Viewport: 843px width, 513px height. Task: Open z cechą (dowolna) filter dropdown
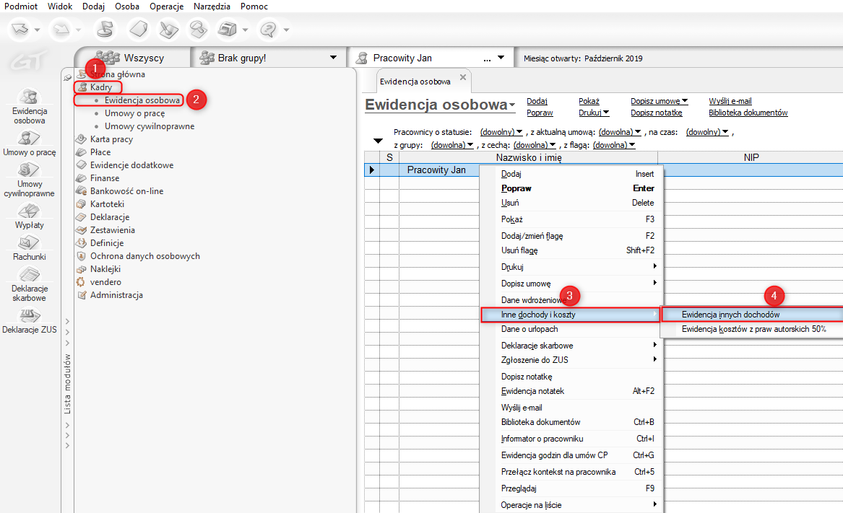(535, 145)
